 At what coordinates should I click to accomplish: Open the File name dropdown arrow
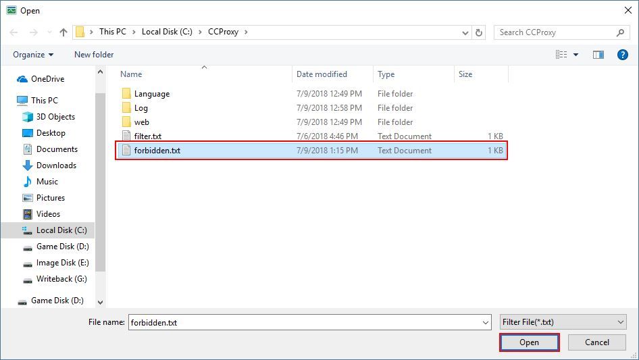pyautogui.click(x=486, y=322)
